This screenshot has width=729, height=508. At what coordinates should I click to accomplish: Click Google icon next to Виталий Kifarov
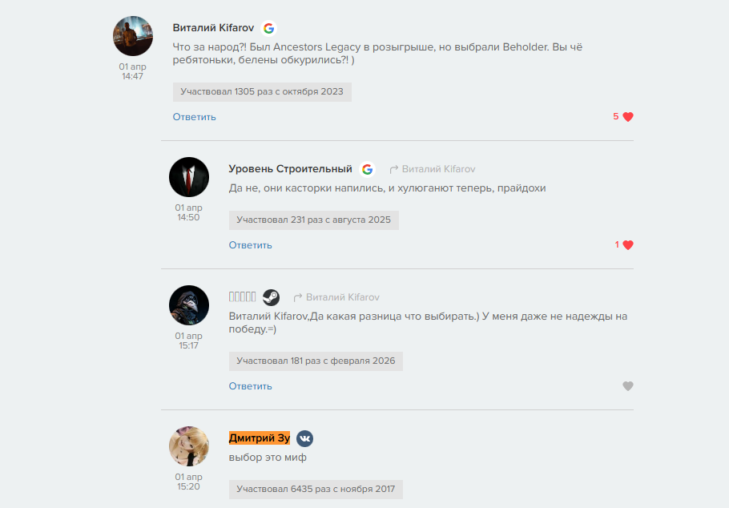268,28
